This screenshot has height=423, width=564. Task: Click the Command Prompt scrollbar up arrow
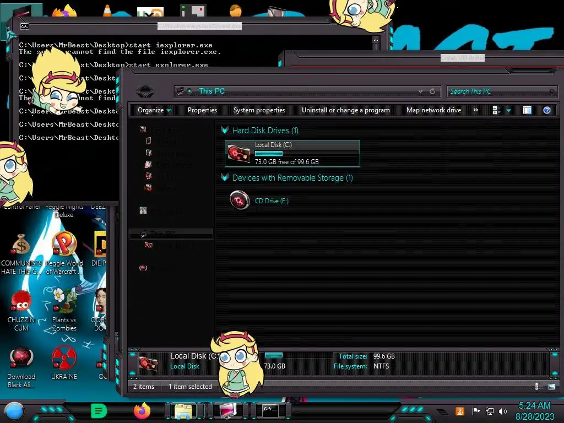tap(376, 40)
